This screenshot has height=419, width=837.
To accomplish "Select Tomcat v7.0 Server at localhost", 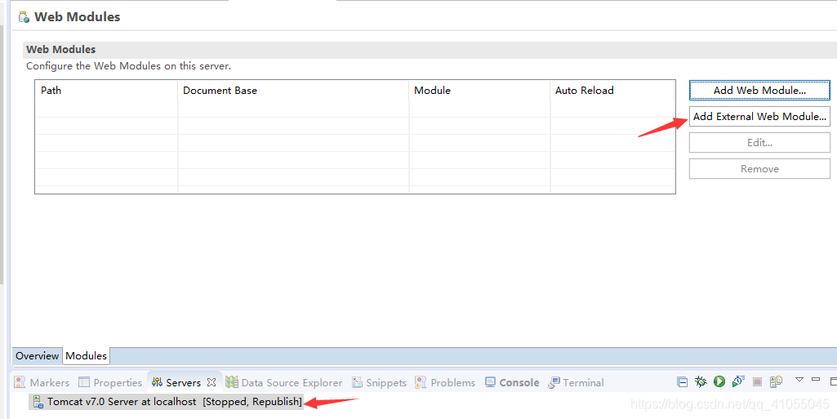I will (167, 402).
